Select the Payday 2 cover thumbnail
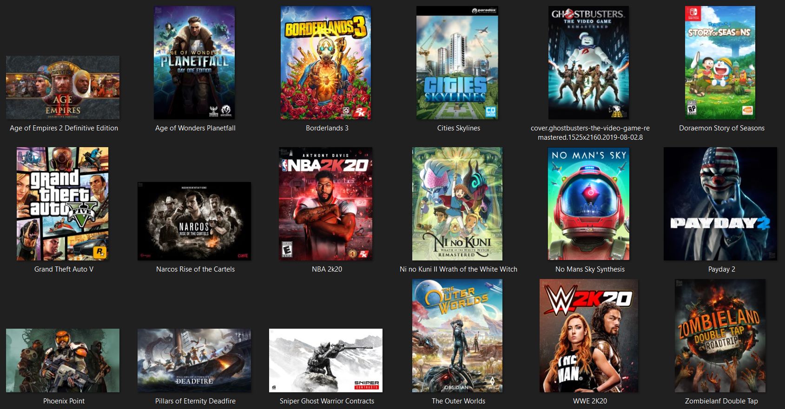 720,204
